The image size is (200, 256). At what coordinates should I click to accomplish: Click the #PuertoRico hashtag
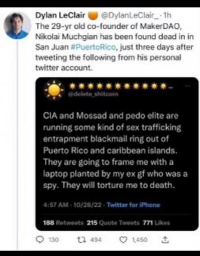pyautogui.click(x=93, y=47)
